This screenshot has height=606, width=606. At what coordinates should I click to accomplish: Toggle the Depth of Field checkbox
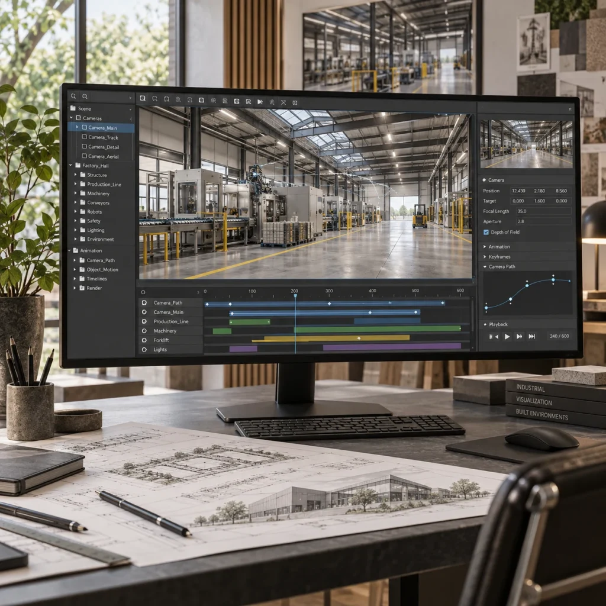[x=486, y=232]
